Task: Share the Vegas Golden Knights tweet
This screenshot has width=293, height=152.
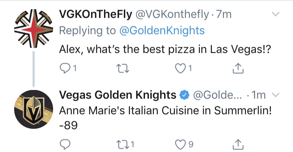Action: tap(238, 144)
